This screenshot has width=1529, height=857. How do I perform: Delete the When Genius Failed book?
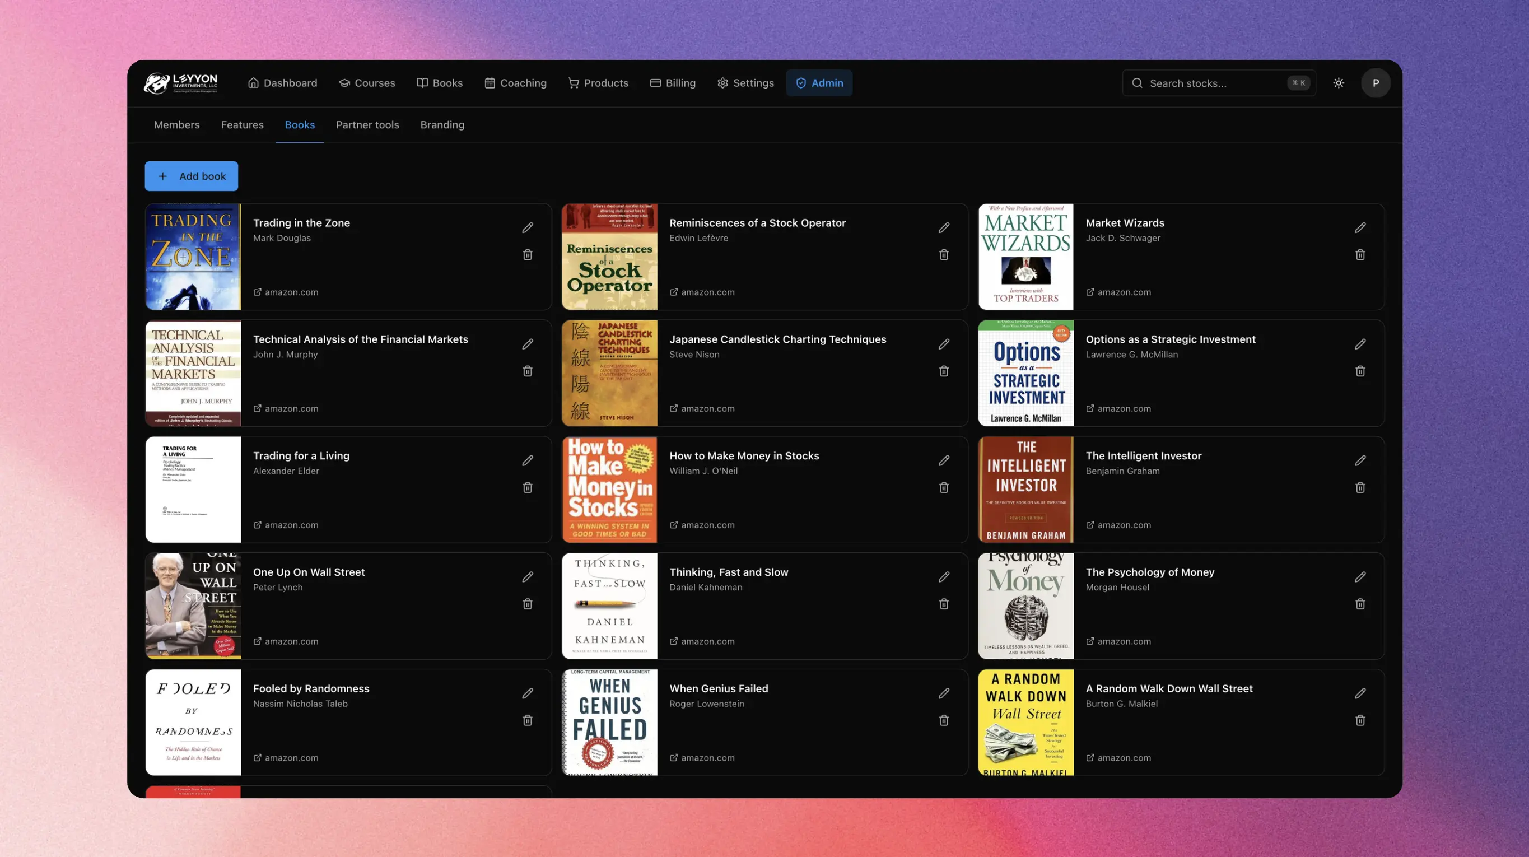pos(944,720)
